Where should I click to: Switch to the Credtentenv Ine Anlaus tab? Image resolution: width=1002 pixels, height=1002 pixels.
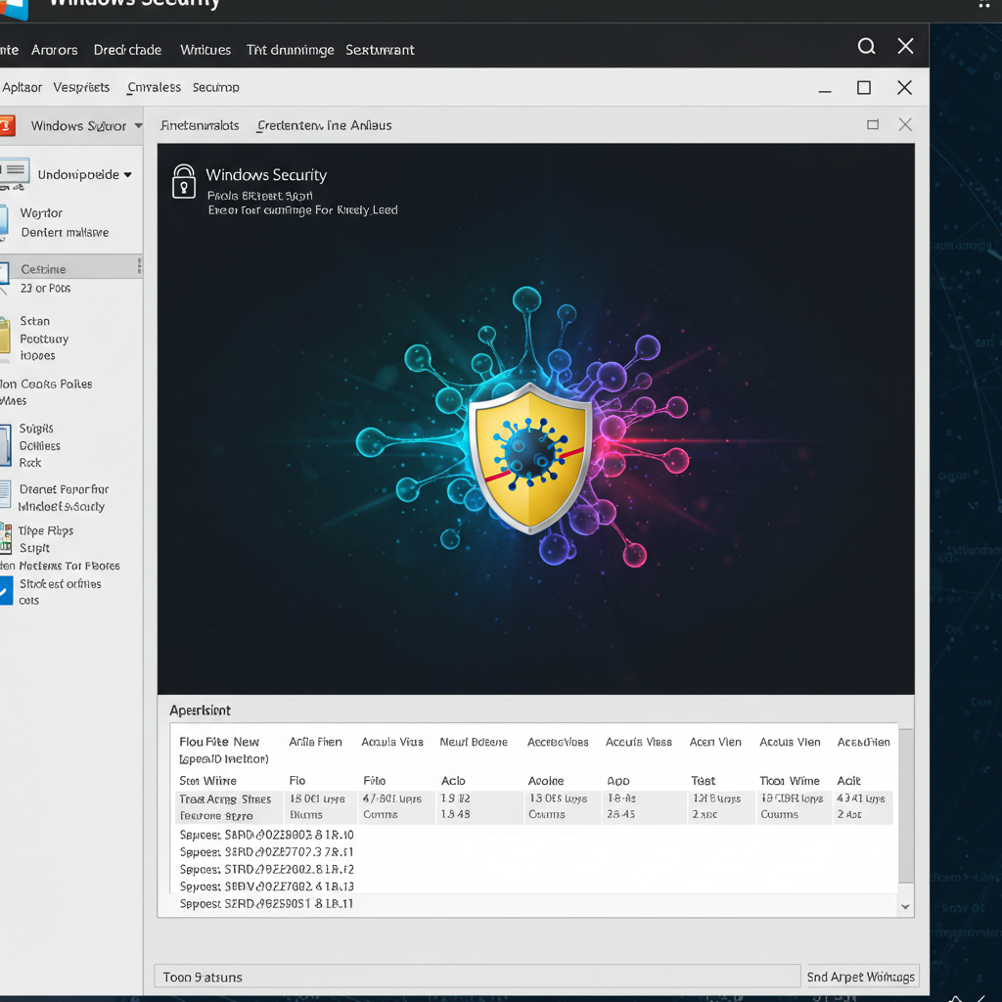point(324,125)
